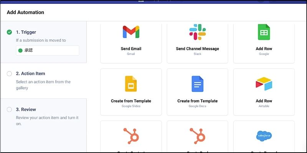Select the Google Slides icon

131,84
